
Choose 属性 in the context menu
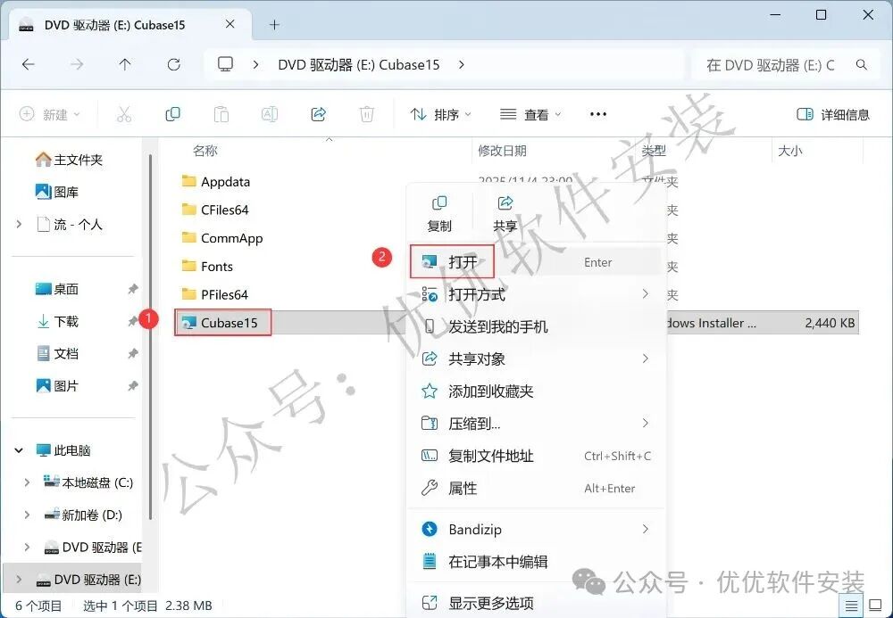(536, 488)
